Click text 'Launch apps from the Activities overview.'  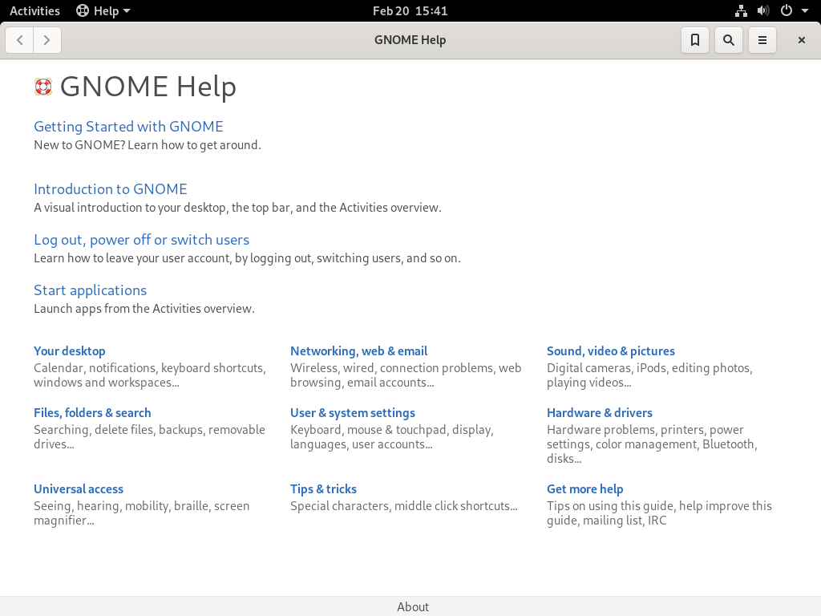(x=144, y=309)
